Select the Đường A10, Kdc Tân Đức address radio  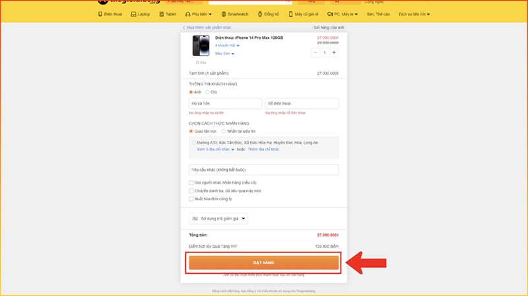tap(193, 143)
